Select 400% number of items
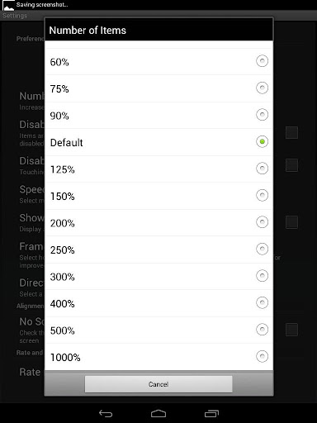317x423 pixels. [x=158, y=303]
